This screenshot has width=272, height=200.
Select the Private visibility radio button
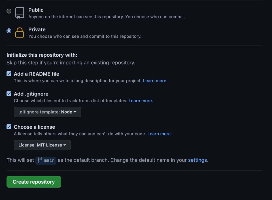point(8,31)
